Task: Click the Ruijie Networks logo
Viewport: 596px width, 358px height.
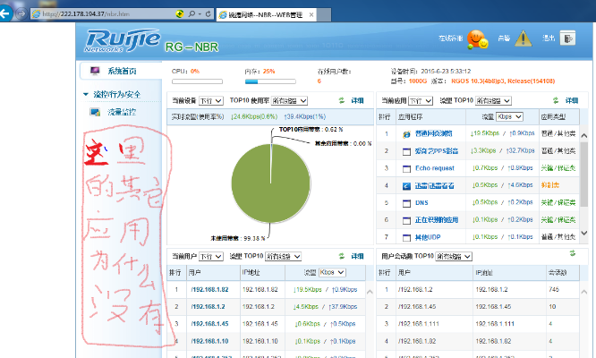Action: tap(121, 42)
